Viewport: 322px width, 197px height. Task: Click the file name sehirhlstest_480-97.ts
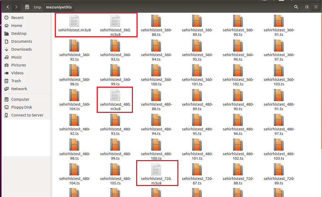[279, 131]
